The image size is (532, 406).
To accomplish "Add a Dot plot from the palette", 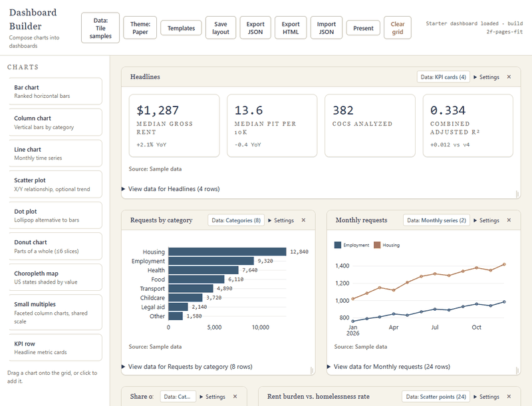I will pos(55,215).
